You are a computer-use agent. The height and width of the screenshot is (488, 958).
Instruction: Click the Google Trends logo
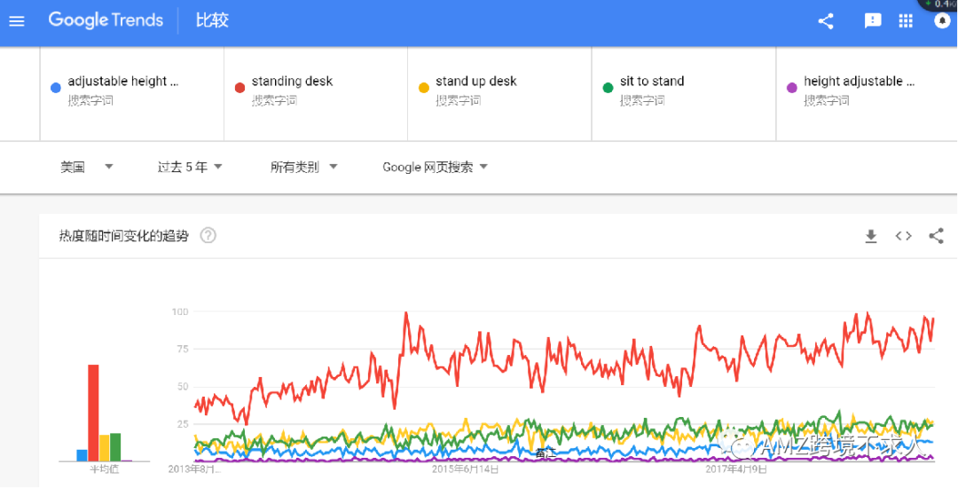click(x=106, y=20)
